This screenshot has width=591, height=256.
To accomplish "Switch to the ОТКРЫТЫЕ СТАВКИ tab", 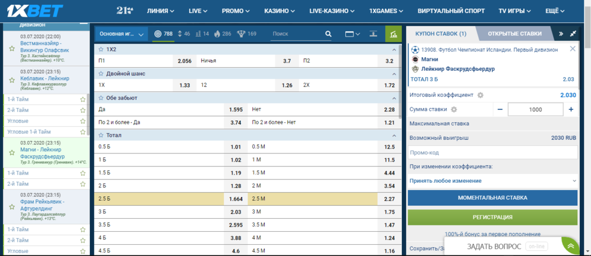I will click(515, 34).
